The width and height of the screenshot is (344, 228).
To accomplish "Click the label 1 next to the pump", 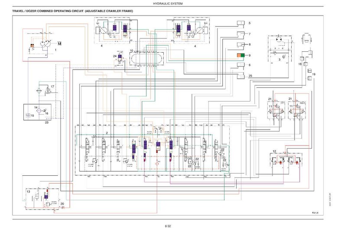I will click(55, 50).
